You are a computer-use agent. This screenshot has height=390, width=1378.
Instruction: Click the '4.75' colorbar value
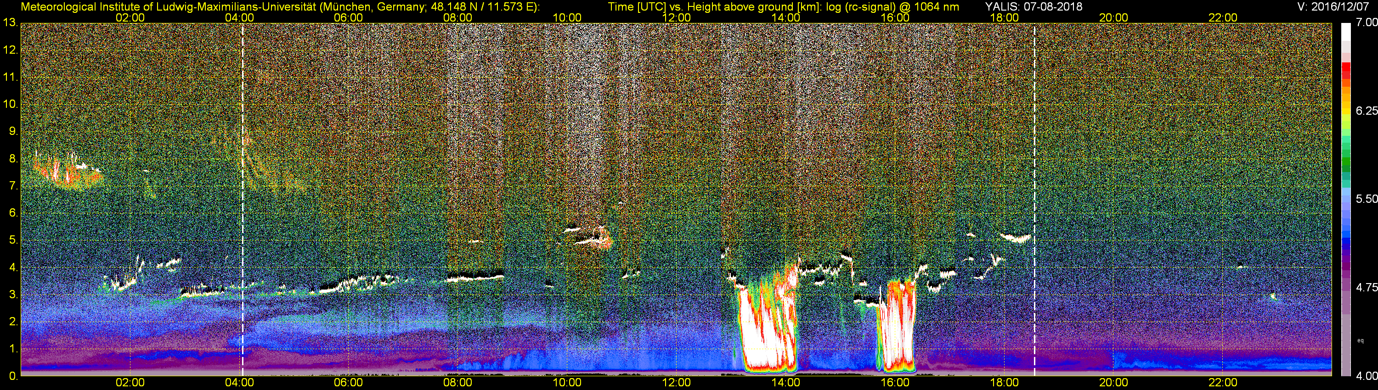pos(1366,287)
